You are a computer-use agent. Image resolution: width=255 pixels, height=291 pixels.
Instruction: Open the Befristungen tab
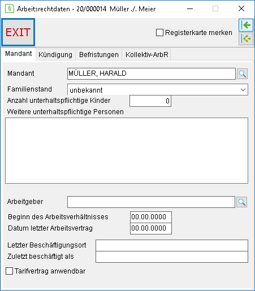click(x=99, y=55)
